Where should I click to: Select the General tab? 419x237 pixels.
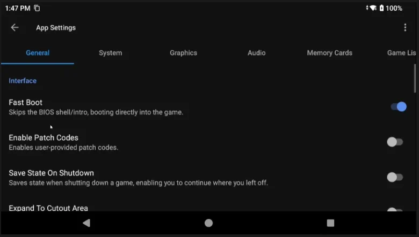point(38,53)
